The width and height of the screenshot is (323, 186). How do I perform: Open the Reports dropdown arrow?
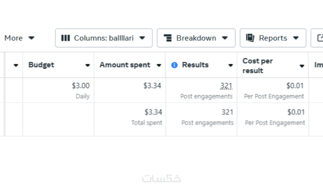click(x=296, y=38)
